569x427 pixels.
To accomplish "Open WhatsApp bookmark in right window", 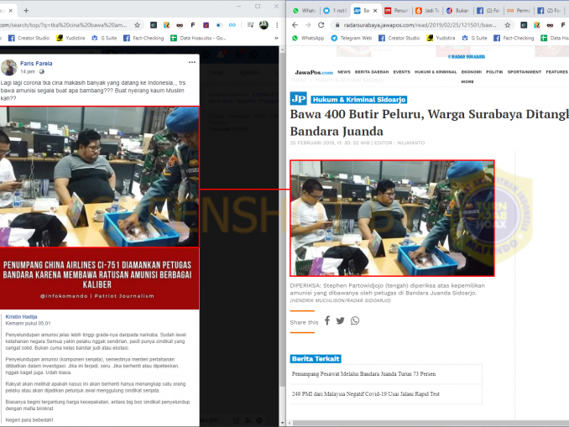I will point(308,38).
